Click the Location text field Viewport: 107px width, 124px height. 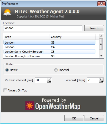tap(43, 28)
